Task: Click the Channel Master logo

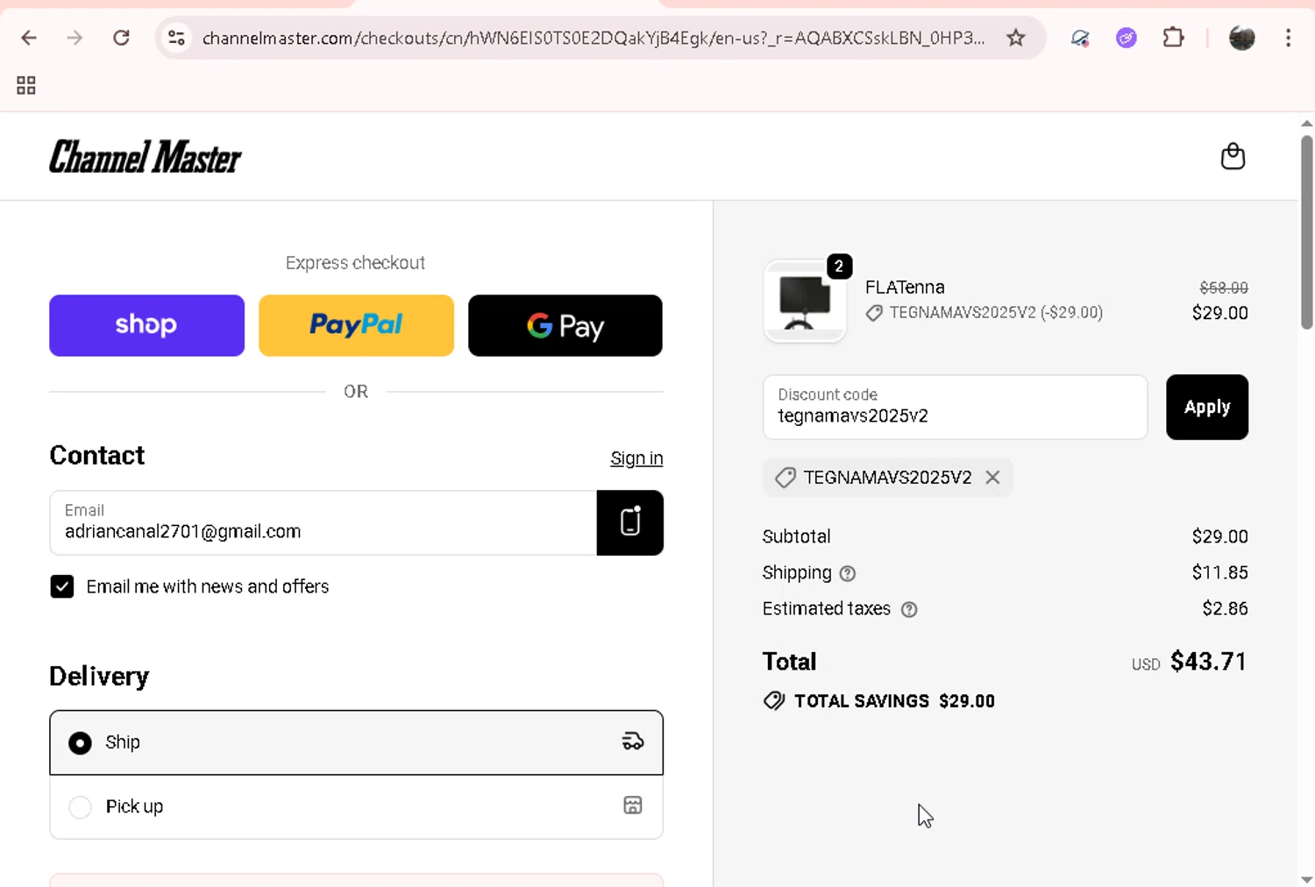Action: 146,157
